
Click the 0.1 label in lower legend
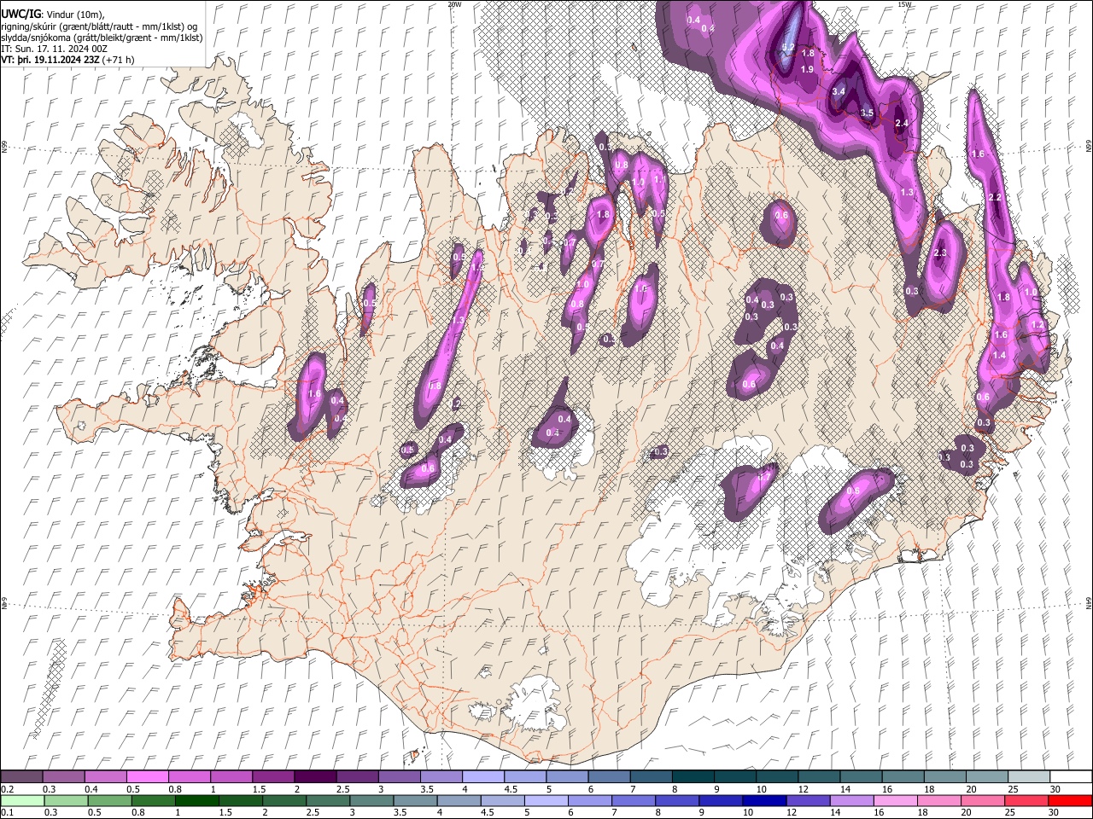(x=8, y=812)
